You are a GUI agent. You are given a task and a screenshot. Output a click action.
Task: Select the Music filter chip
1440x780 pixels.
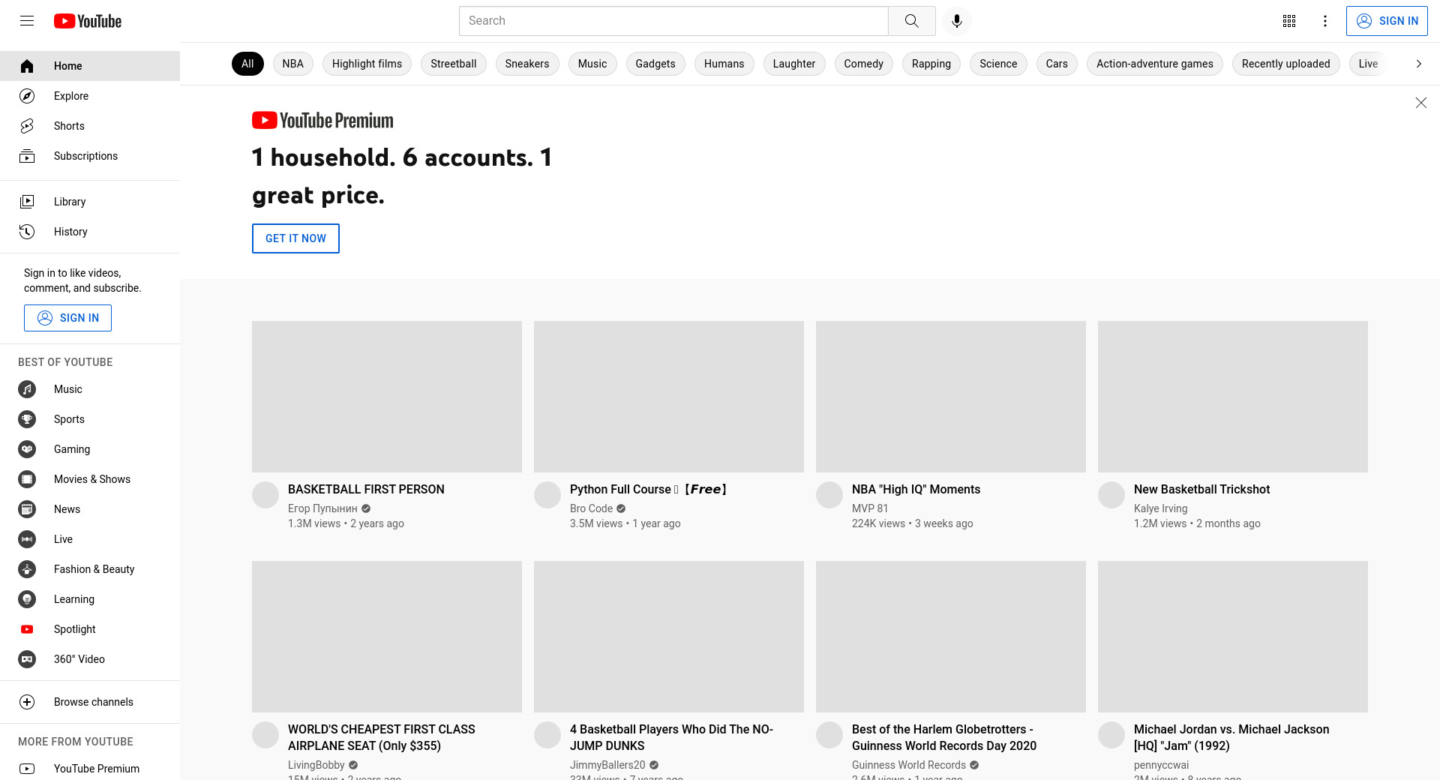(592, 64)
